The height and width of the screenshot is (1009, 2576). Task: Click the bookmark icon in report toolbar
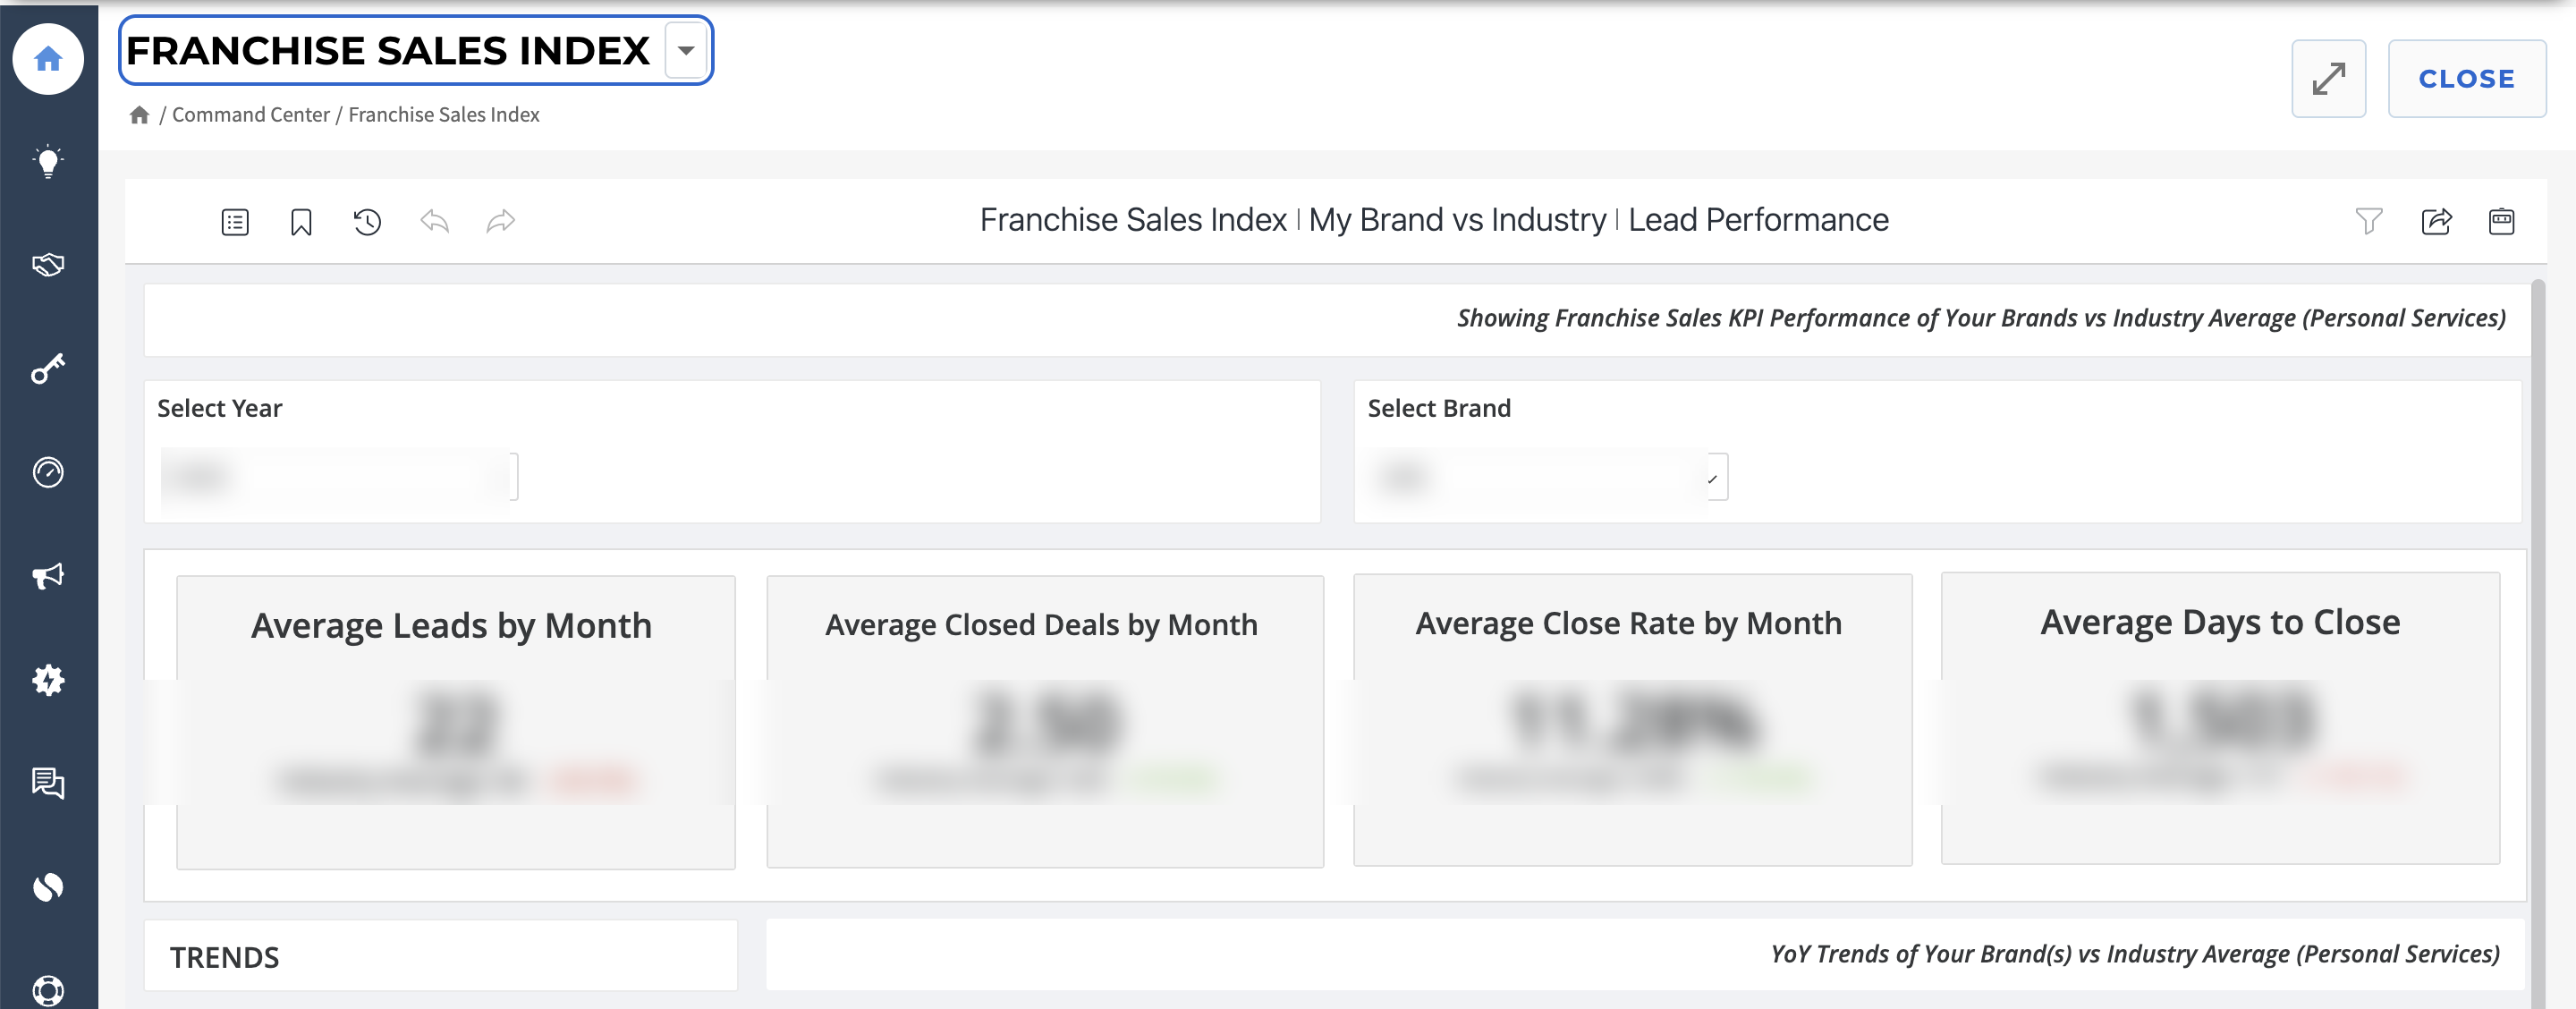coord(301,222)
